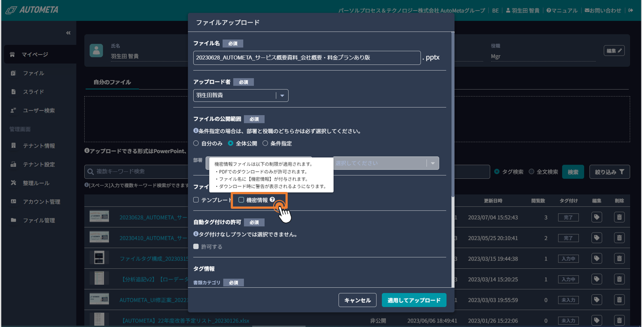Check the 機密情報 checkbox

point(241,200)
